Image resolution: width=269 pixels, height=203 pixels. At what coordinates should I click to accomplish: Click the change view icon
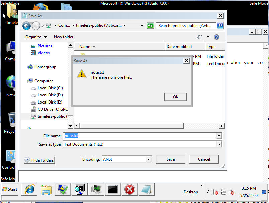click(x=199, y=37)
